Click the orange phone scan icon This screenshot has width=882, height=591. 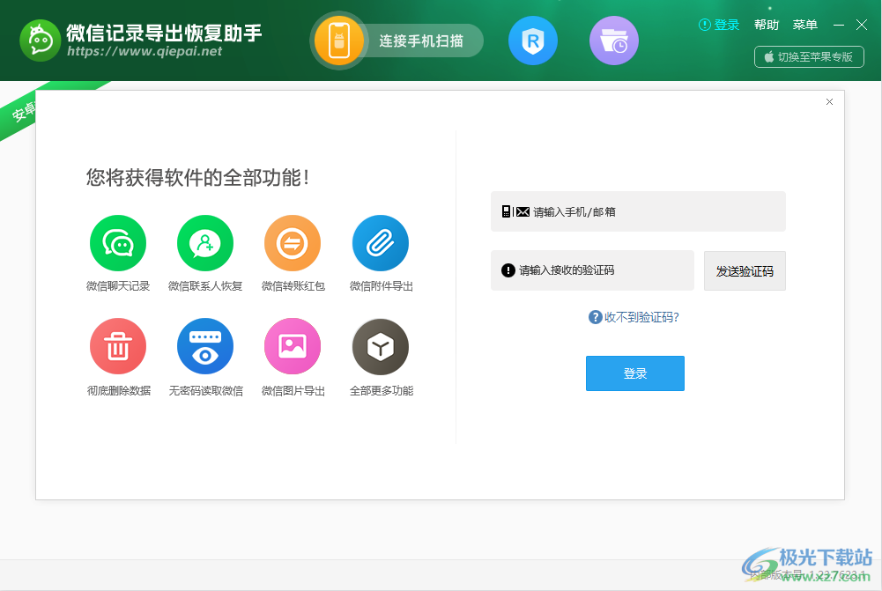point(338,41)
